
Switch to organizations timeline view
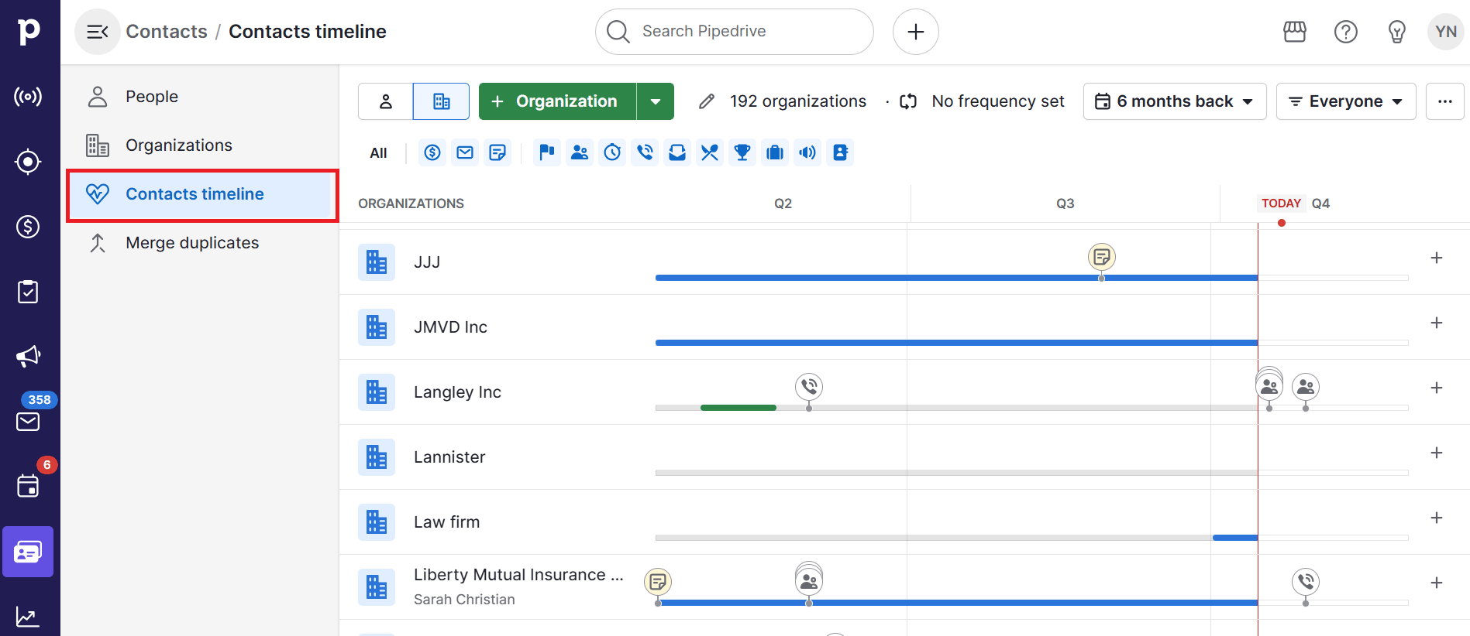[x=441, y=101]
